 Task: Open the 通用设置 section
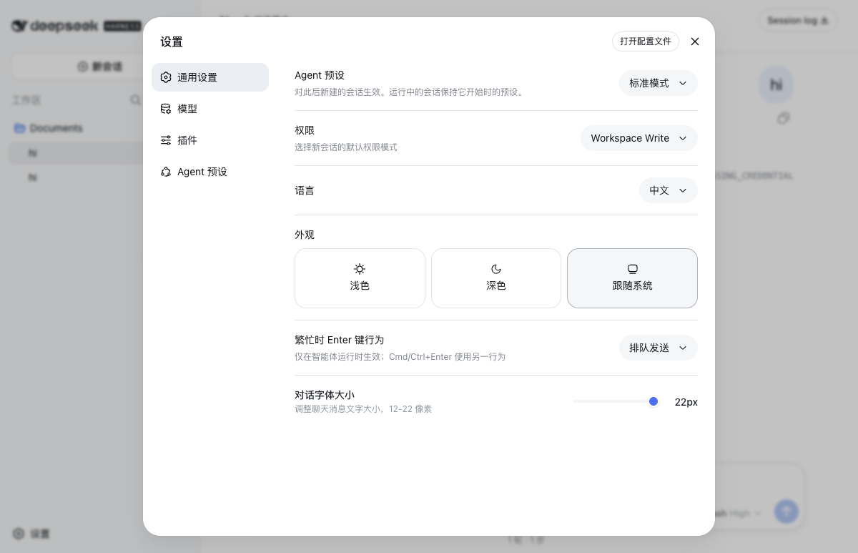[210, 77]
